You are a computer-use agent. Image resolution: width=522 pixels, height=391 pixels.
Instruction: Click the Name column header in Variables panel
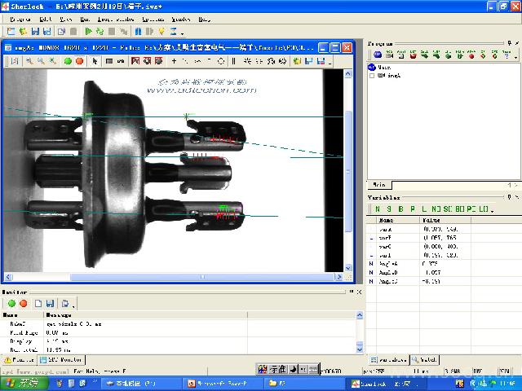click(x=387, y=220)
